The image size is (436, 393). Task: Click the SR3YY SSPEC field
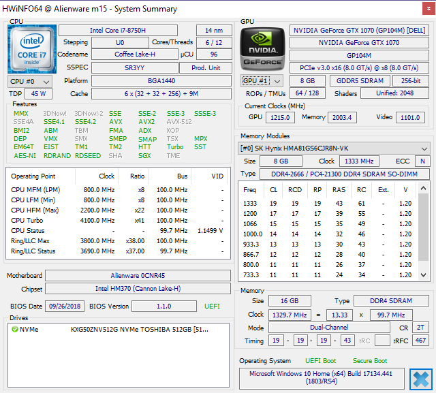coord(135,68)
